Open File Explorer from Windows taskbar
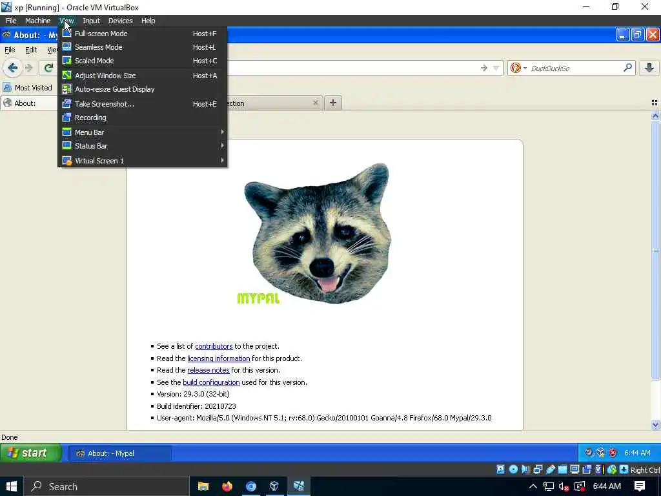 [x=203, y=486]
